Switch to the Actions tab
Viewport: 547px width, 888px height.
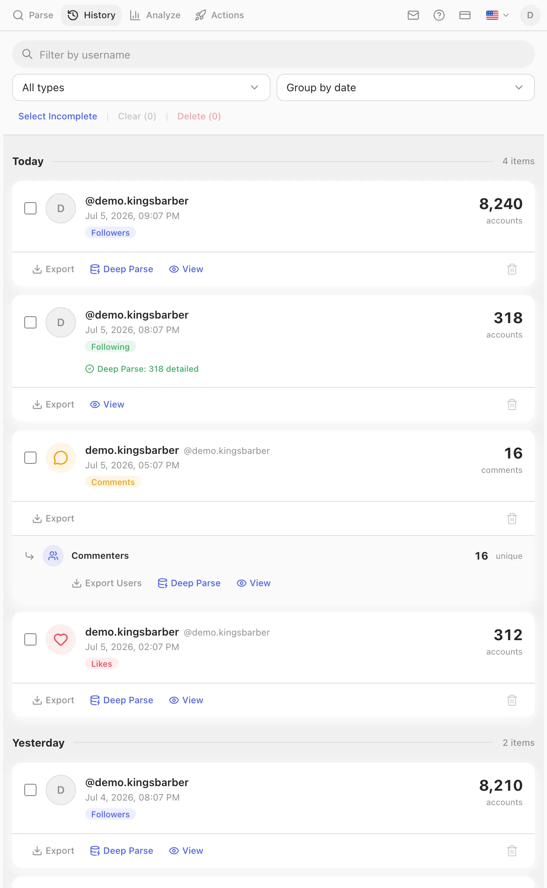point(220,15)
